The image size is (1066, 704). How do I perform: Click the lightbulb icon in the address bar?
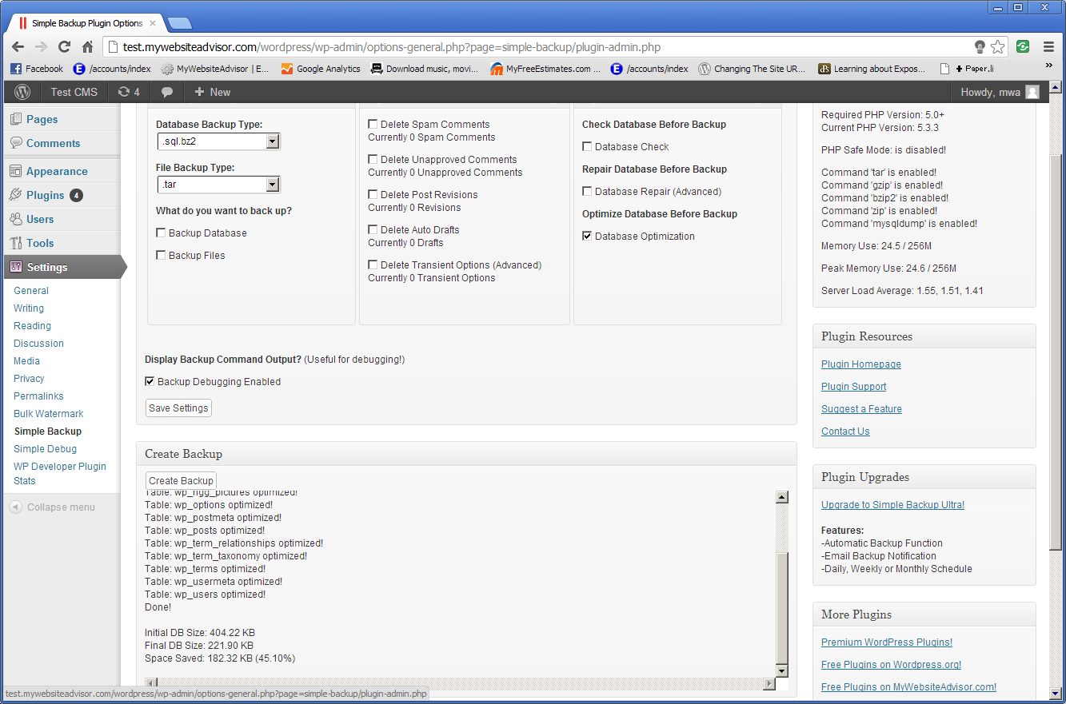pos(980,46)
